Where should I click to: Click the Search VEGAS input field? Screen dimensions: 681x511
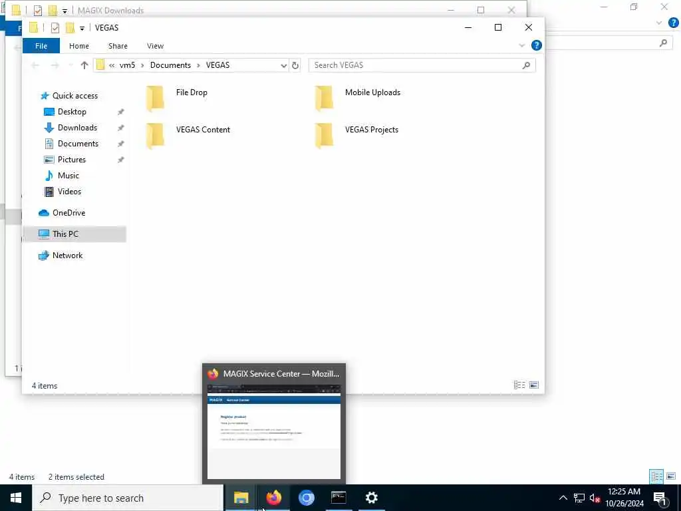[422, 65]
